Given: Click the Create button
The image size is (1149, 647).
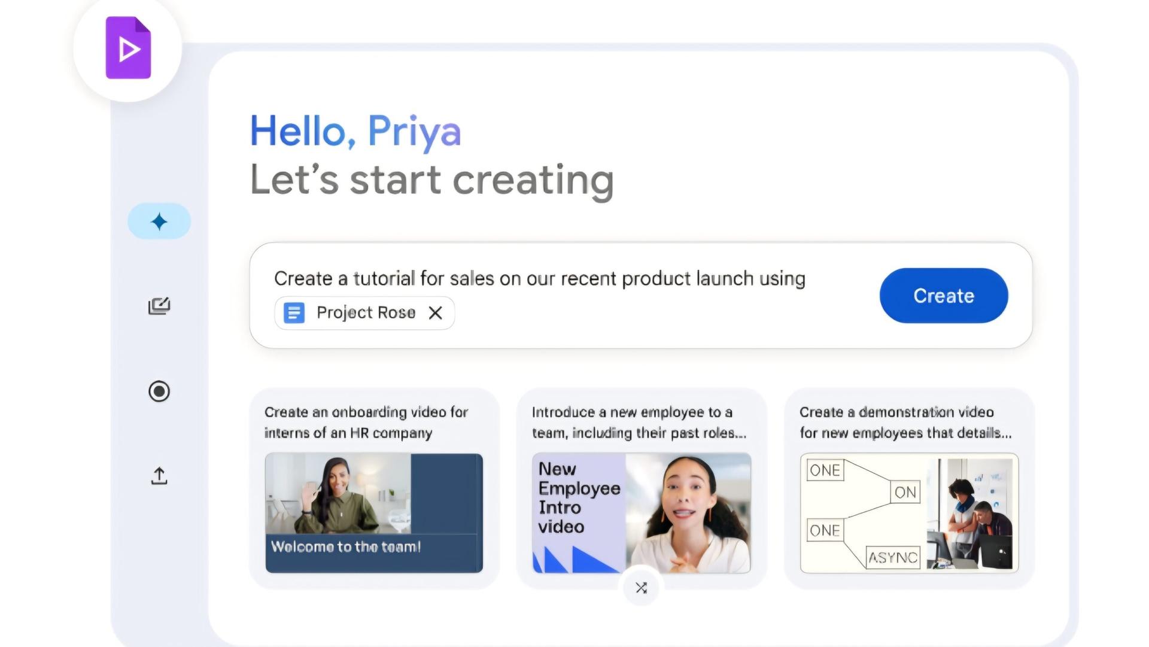Looking at the screenshot, I should point(943,295).
